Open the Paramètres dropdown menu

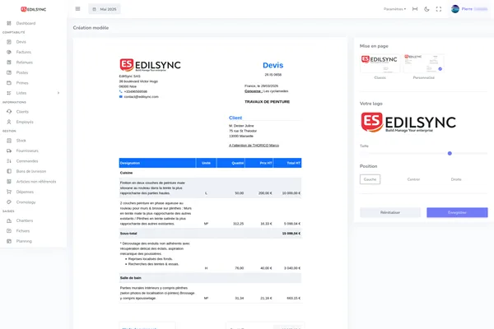pyautogui.click(x=394, y=9)
